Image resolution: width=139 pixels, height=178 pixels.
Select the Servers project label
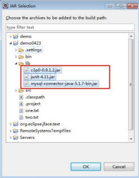click(x=27, y=138)
